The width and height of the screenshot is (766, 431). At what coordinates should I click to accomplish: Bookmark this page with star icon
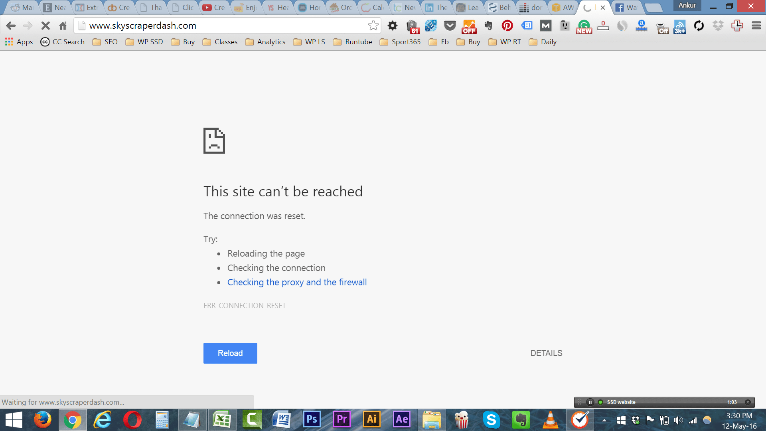pos(373,26)
